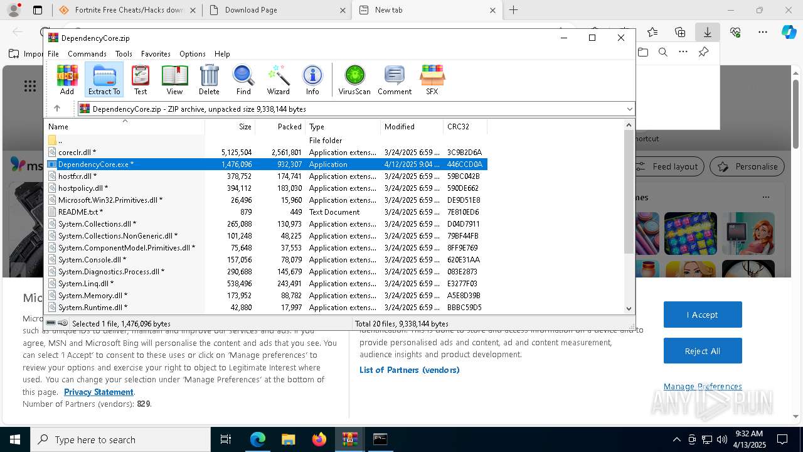The image size is (803, 452).
Task: Sort by the CRC32 column header
Action: point(465,127)
